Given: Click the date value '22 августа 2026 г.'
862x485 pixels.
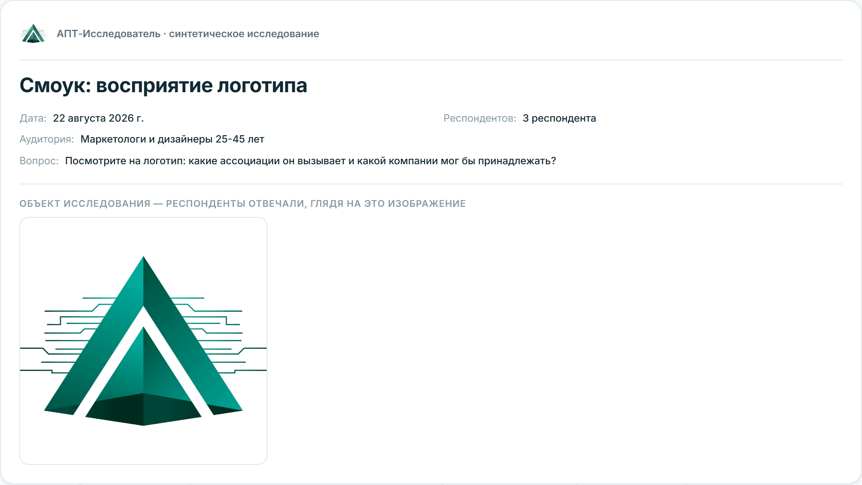Looking at the screenshot, I should tap(98, 118).
